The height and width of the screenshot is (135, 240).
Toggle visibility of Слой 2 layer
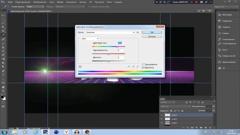pos(162,119)
